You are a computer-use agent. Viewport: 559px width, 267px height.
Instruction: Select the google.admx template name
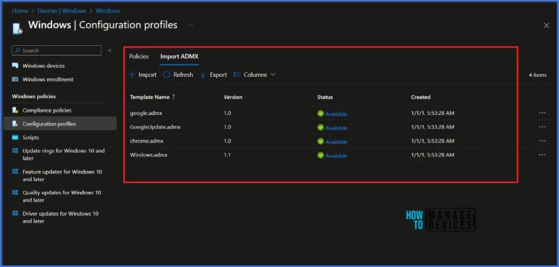147,113
